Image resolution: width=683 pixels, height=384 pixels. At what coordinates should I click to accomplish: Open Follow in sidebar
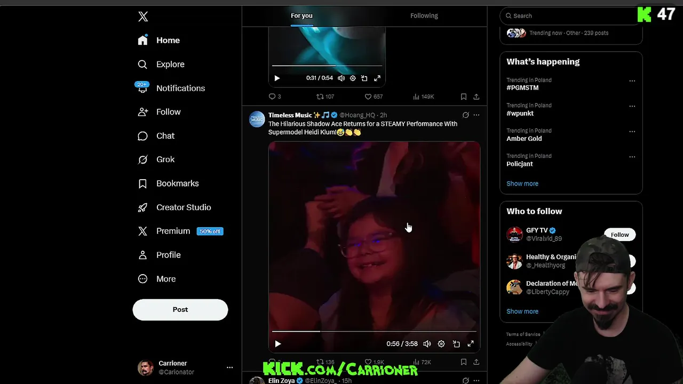160,112
